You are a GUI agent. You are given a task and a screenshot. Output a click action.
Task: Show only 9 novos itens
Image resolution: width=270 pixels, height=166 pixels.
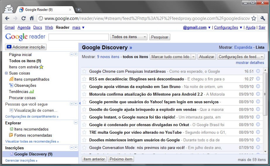(x=108, y=57)
